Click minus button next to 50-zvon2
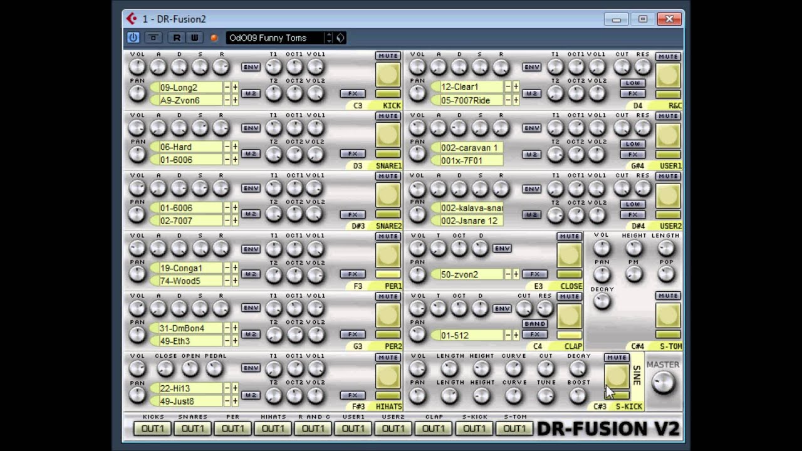Viewport: 802px width, 451px height. pos(508,274)
